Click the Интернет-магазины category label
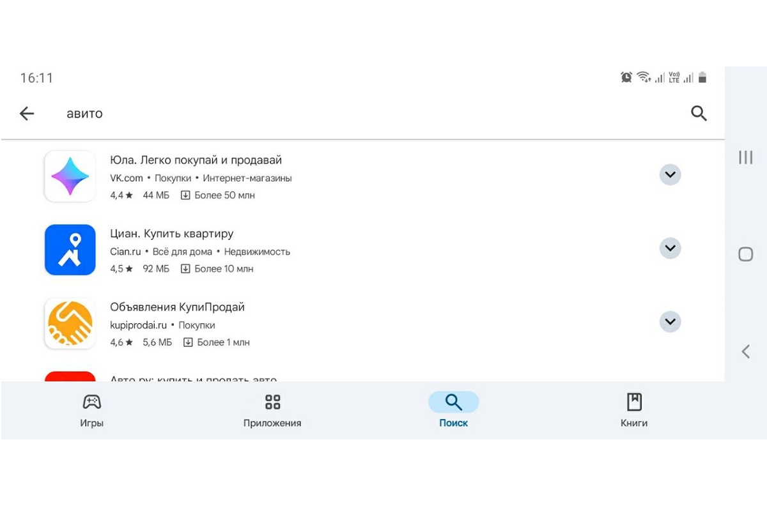767x511 pixels. click(247, 178)
